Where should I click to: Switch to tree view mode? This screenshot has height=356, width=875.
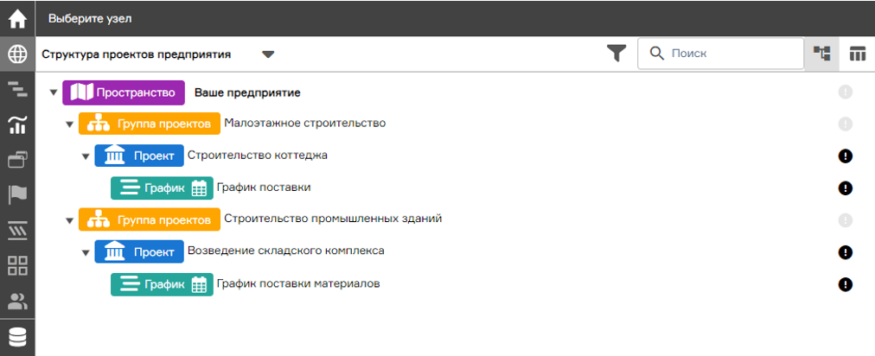point(822,54)
